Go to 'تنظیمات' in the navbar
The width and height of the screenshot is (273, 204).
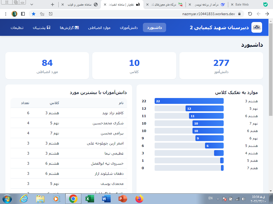[x=17, y=28]
